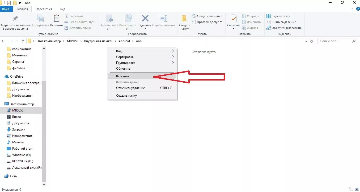The image size is (360, 192).
Task: Open Quick Access Toolbar customize arrow
Action: (x=20, y=3)
